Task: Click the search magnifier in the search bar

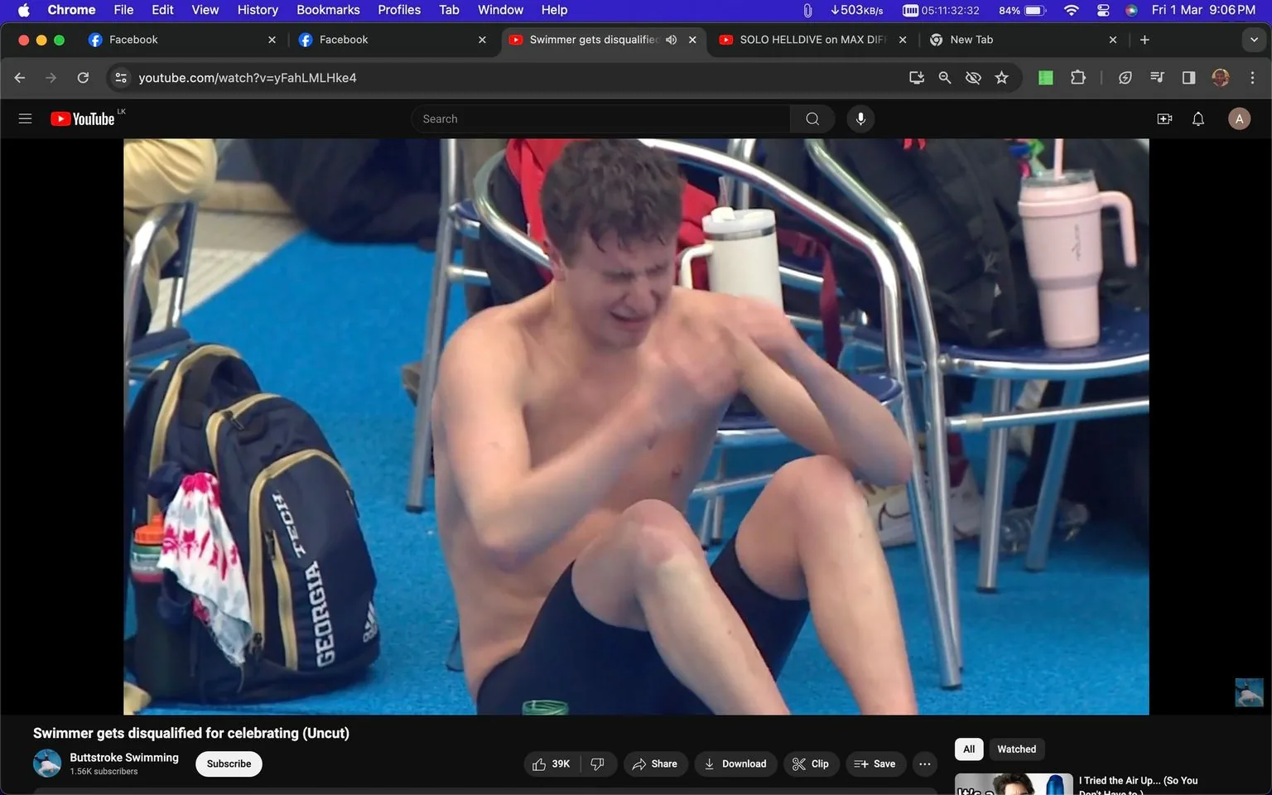Action: point(812,118)
